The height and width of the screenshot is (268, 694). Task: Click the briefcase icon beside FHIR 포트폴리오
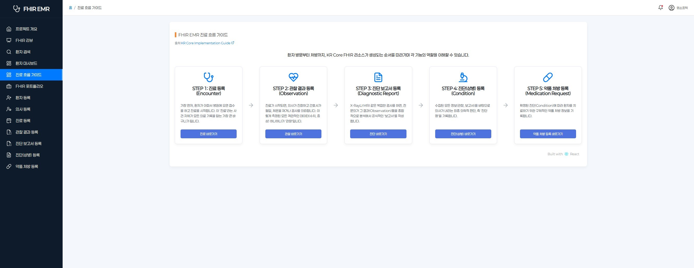[9, 86]
